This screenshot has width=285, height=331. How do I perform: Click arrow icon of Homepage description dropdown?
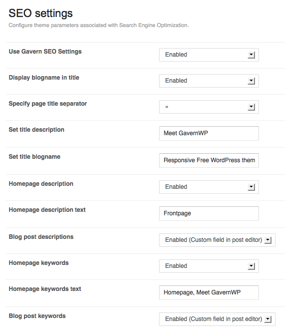pos(251,187)
